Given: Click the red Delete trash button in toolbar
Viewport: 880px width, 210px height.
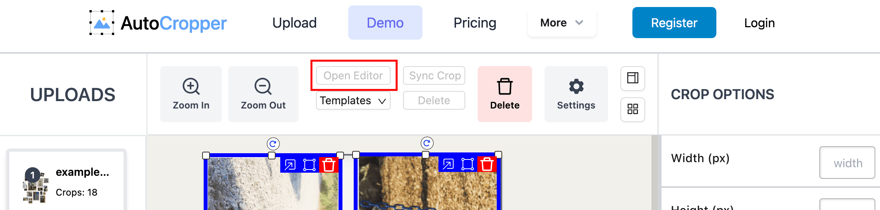Looking at the screenshot, I should point(505,94).
